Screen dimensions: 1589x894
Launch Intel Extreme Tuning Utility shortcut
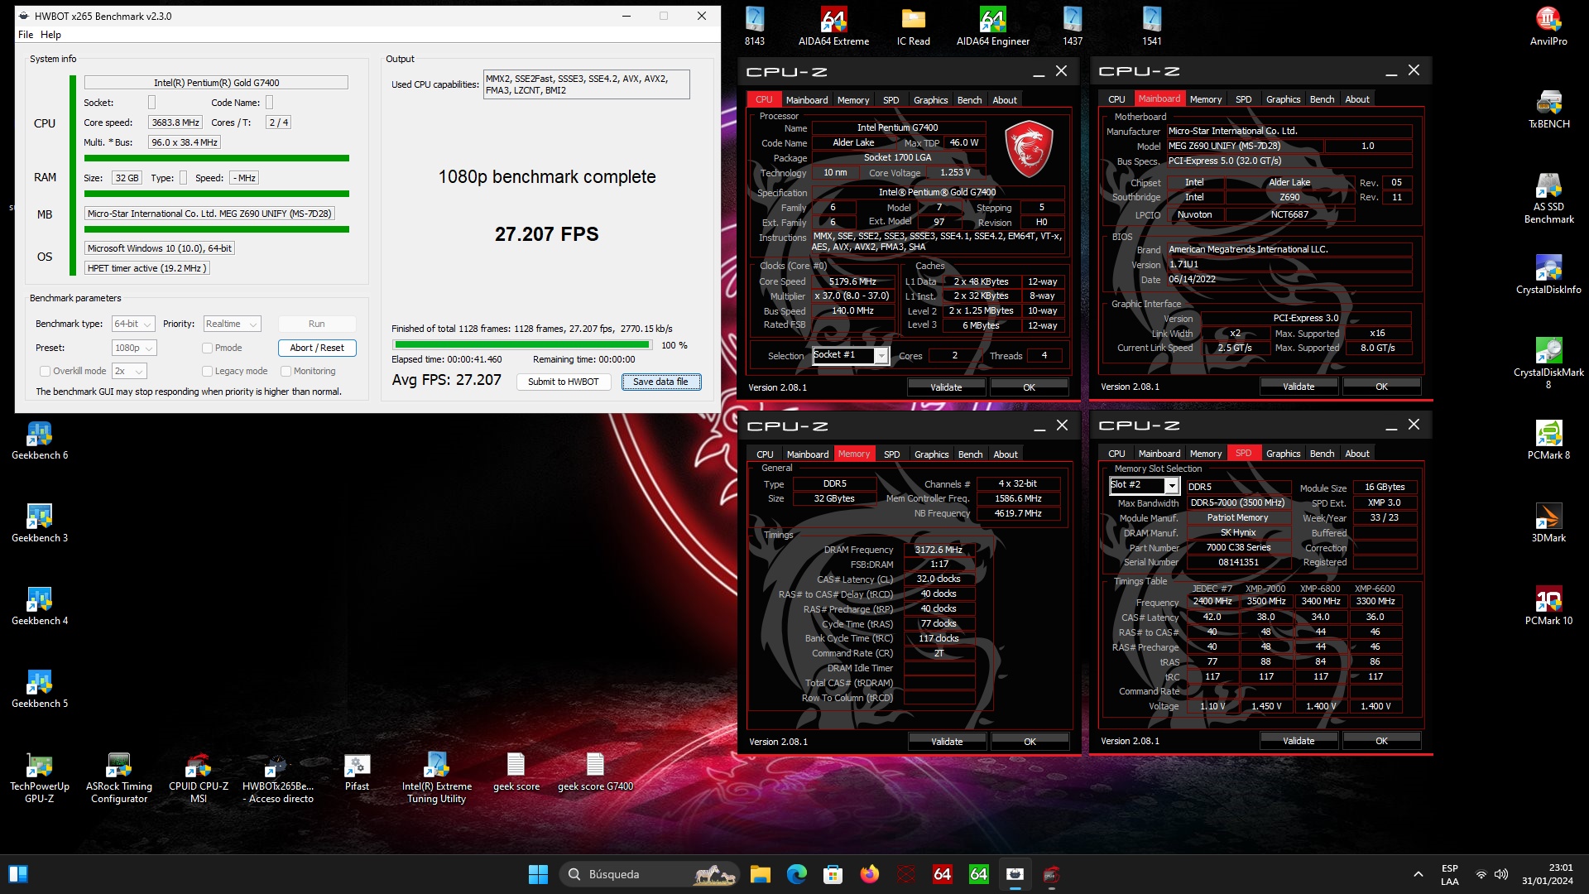(436, 778)
